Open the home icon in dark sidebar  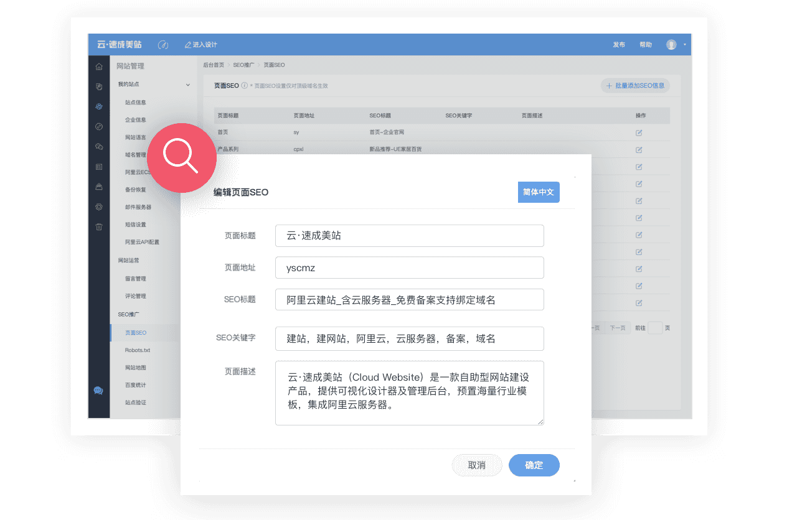click(x=98, y=67)
